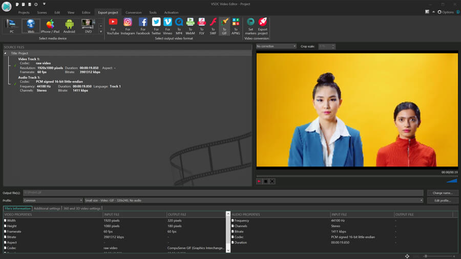
Task: Open Set markers tool
Action: (250, 26)
